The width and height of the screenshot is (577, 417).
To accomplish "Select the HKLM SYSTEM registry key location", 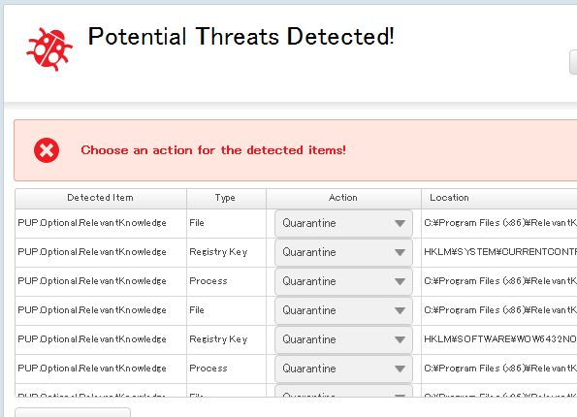I will [500, 252].
